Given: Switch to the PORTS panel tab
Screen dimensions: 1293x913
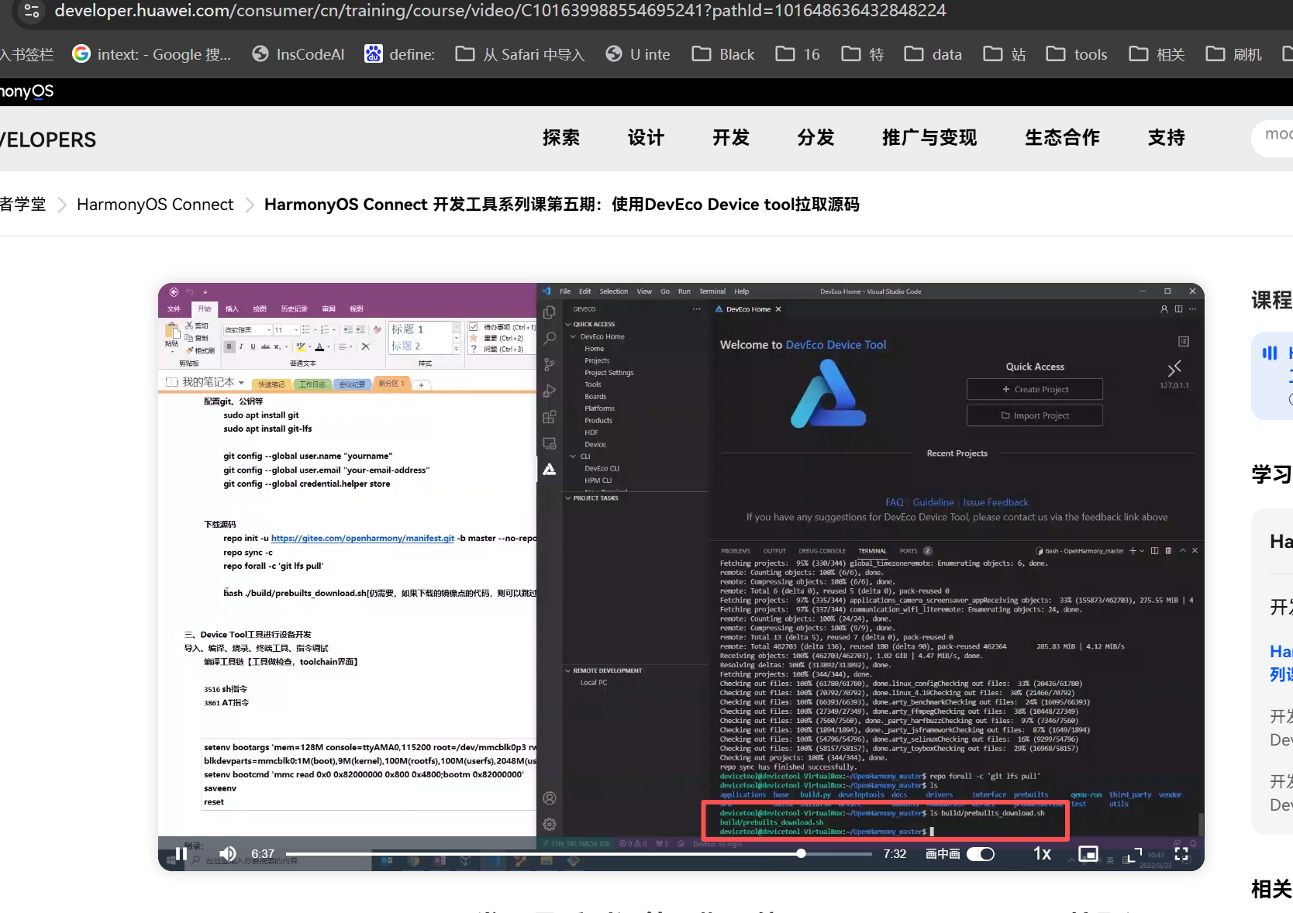Looking at the screenshot, I should pos(909,551).
